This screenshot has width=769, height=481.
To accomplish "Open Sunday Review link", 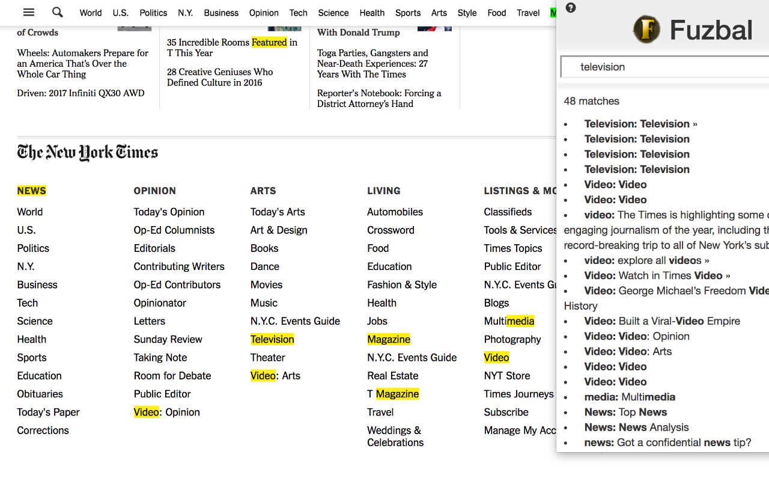I will (x=168, y=339).
